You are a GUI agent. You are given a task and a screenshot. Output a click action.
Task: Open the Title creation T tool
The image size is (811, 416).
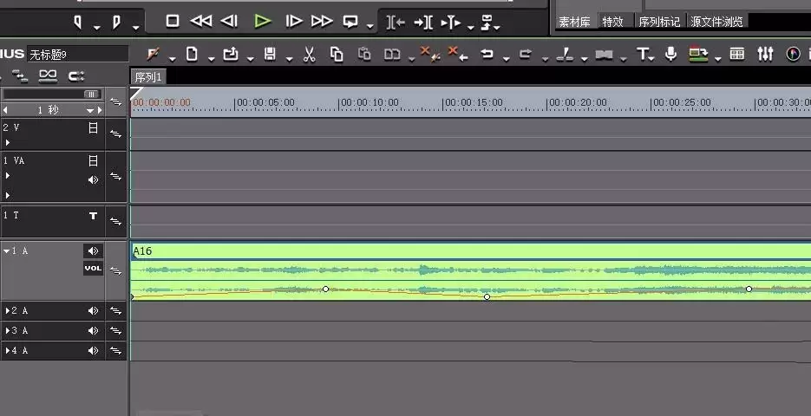[642, 54]
